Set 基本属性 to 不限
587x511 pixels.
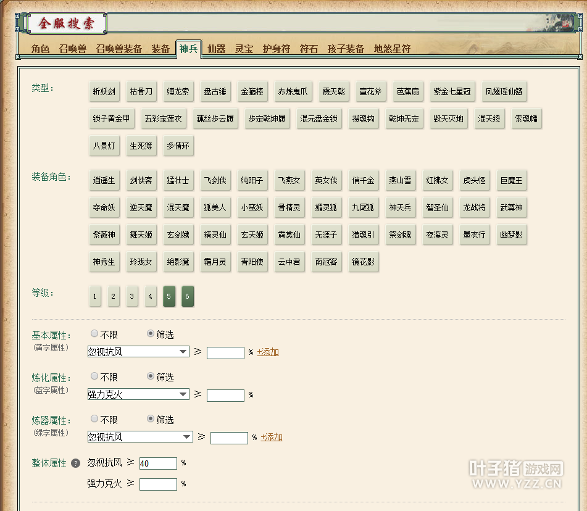click(x=94, y=334)
